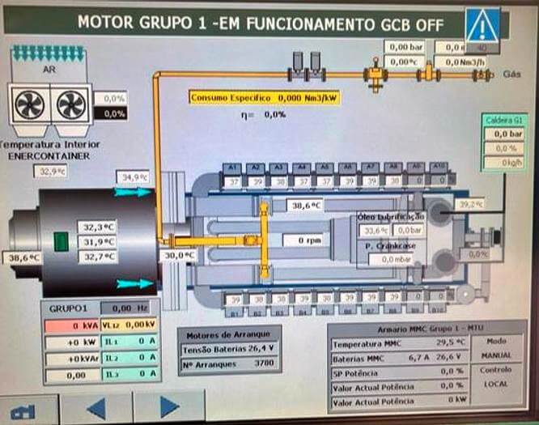Click the Nº Arranques 3780 counter

click(232, 363)
